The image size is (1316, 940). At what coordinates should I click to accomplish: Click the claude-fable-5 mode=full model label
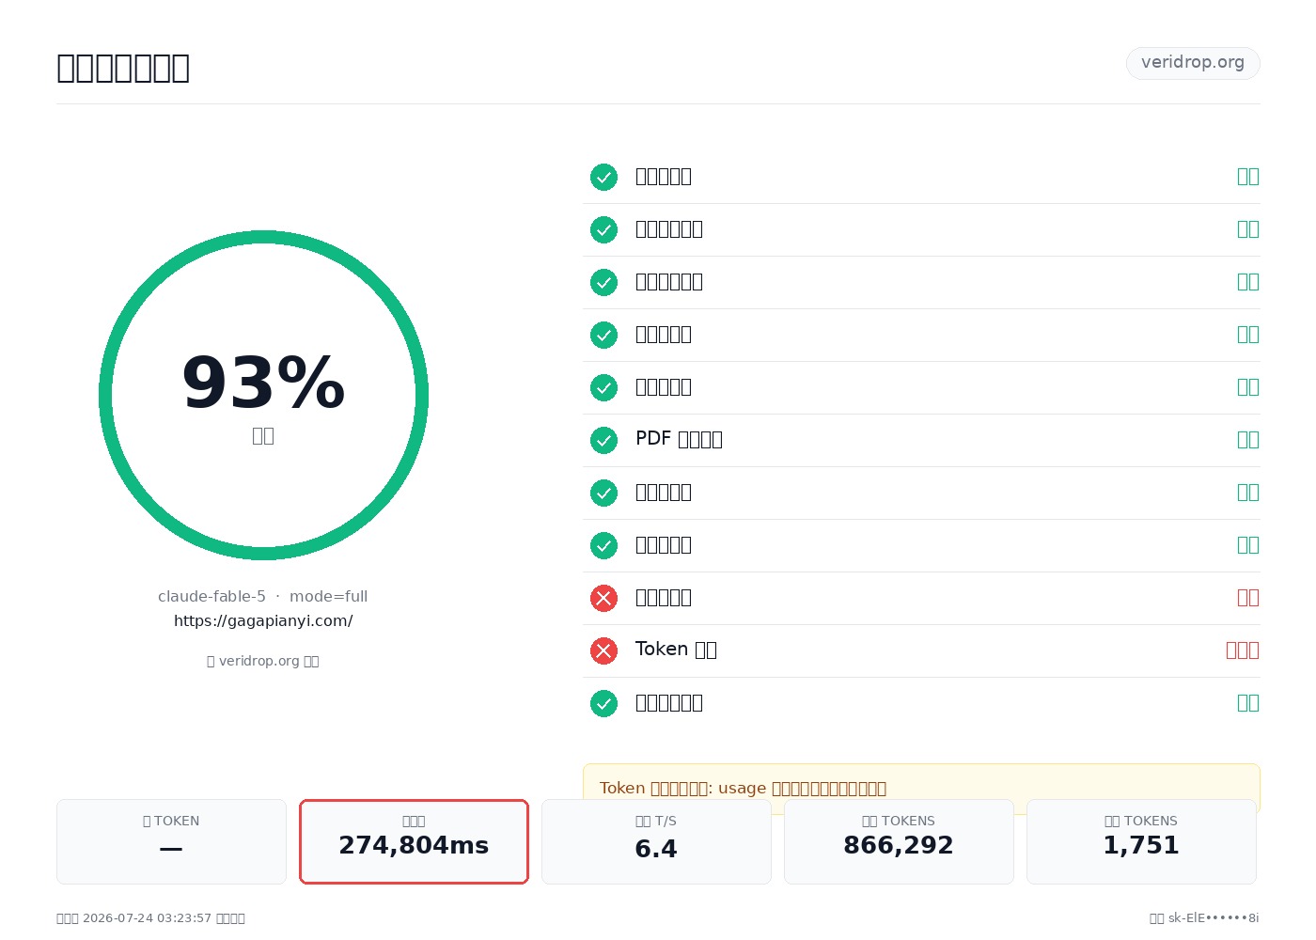click(263, 596)
